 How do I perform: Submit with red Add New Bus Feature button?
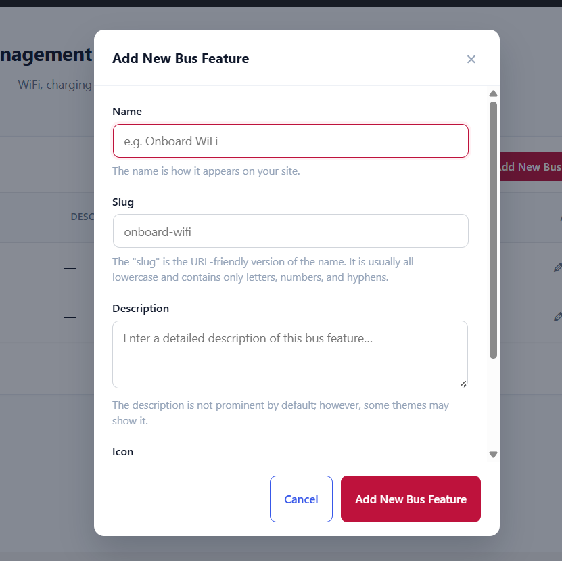pyautogui.click(x=411, y=499)
